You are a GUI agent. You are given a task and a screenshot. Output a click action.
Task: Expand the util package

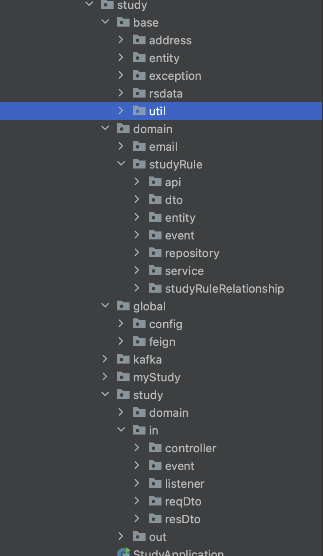(121, 110)
